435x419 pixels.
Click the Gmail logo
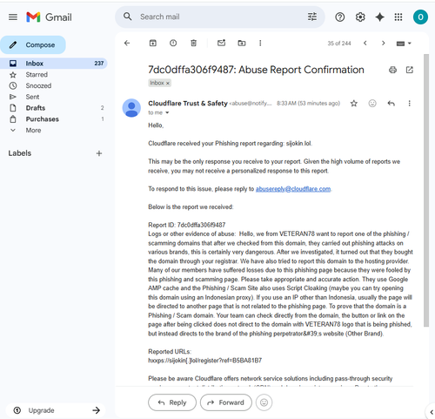click(49, 17)
